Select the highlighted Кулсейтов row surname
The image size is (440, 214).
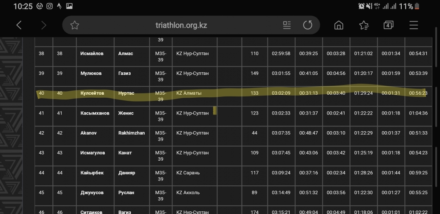[92, 93]
